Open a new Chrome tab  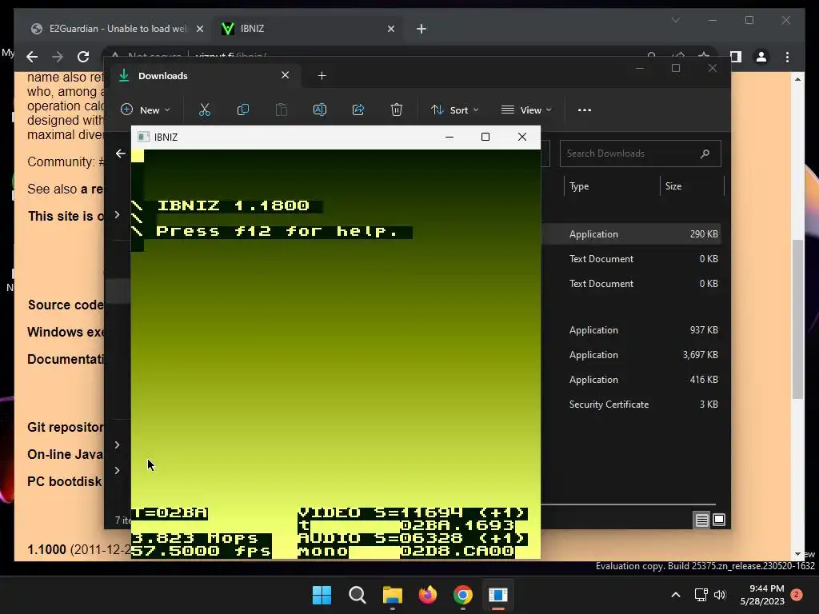[x=421, y=29]
